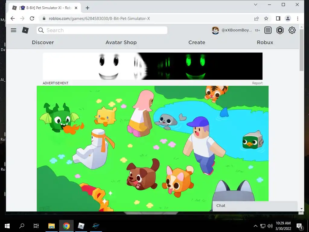Open the Roblox hamburger navigation menu

pyautogui.click(x=14, y=30)
